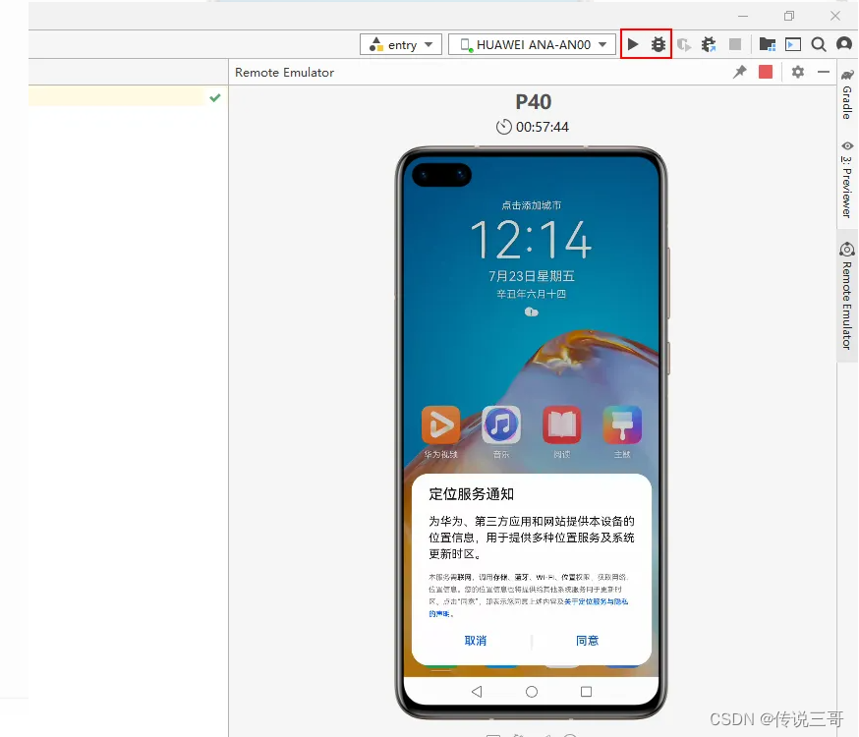
Task: Tap 点击添加城市 weather text
Action: coord(532,205)
